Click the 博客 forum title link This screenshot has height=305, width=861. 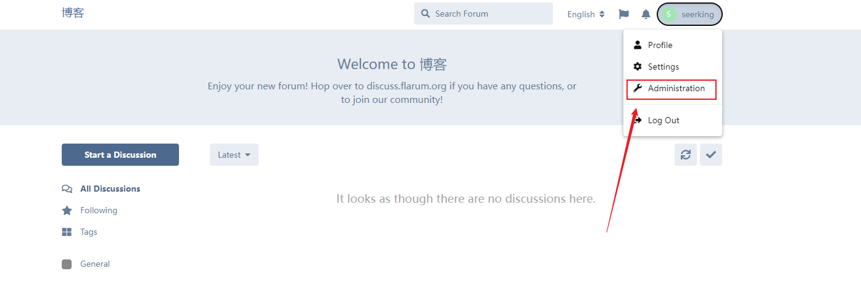click(x=73, y=13)
